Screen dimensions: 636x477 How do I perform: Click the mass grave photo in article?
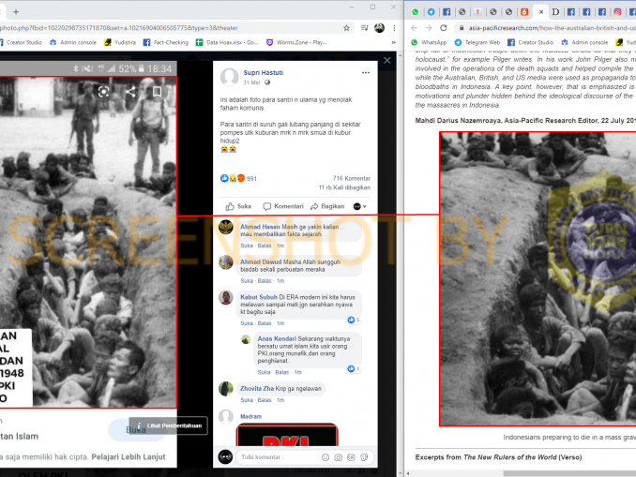pos(538,279)
